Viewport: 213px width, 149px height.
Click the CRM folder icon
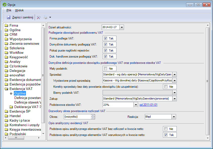pos(6,34)
